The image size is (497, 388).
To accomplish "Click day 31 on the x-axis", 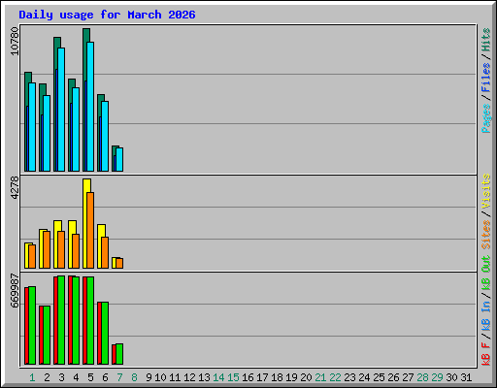I will coord(466,377).
